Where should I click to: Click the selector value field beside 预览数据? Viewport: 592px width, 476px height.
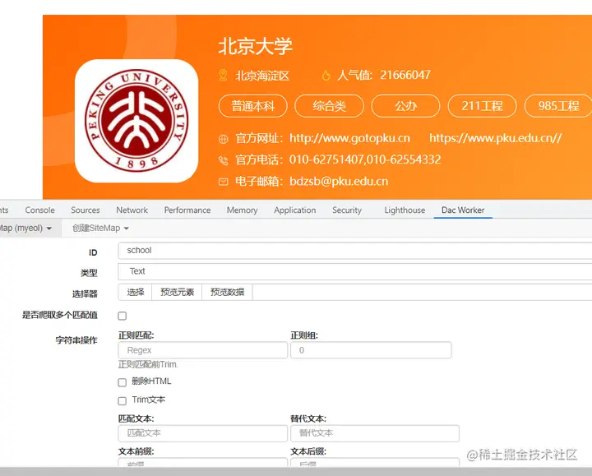pyautogui.click(x=422, y=292)
